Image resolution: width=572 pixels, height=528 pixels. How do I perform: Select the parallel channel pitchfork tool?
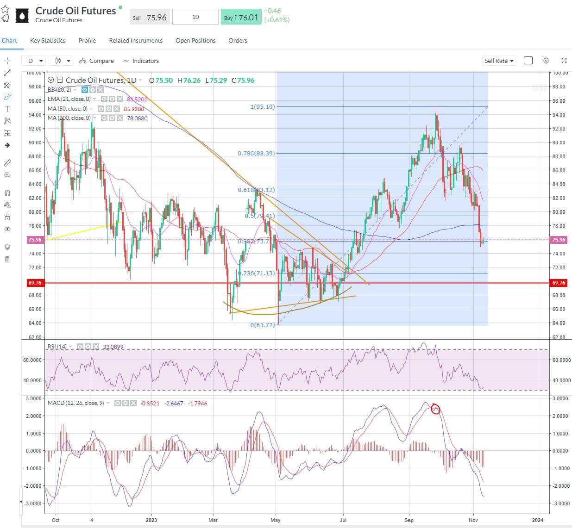(x=7, y=85)
